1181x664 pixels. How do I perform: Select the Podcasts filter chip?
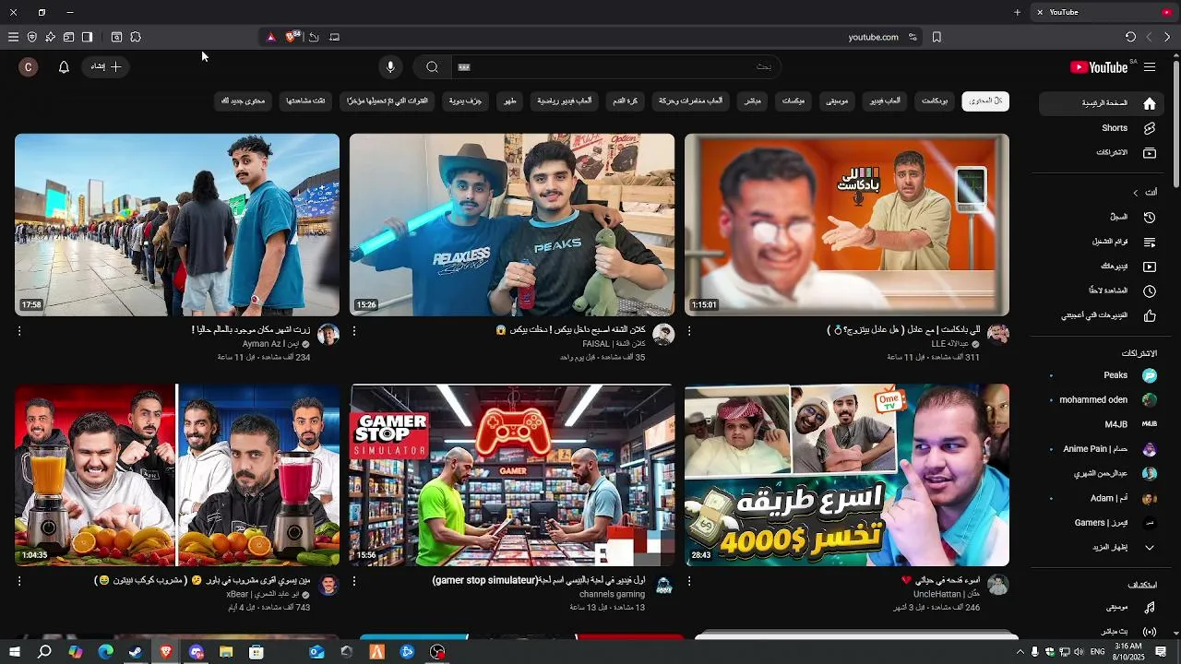point(935,101)
